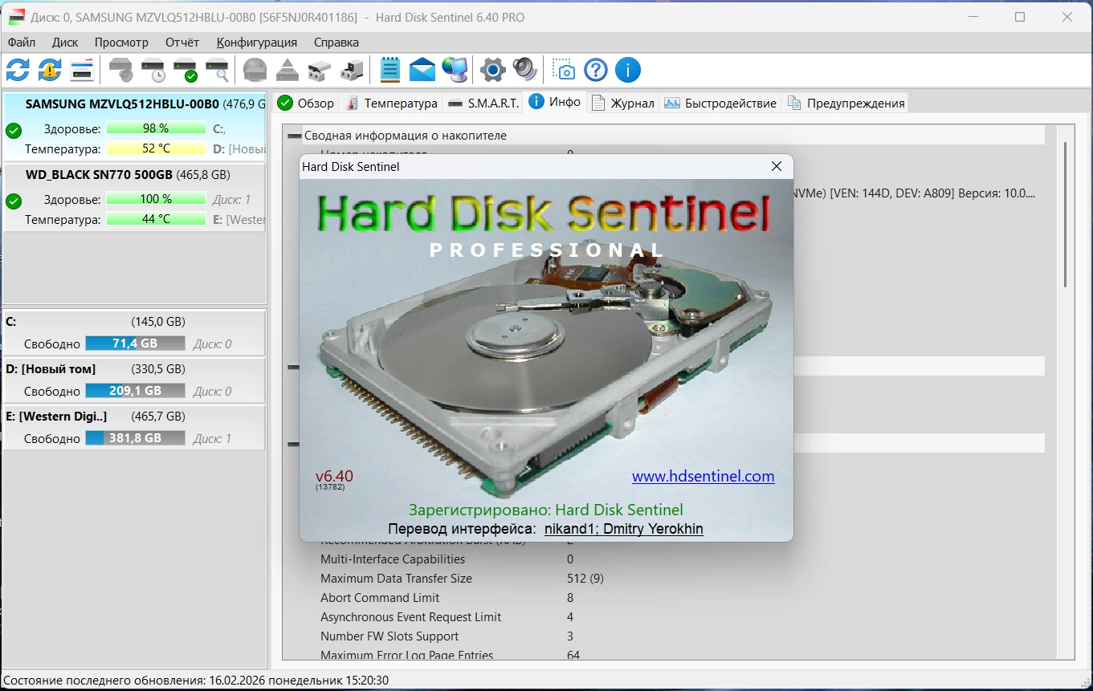The image size is (1093, 691).
Task: Click the D: free space bar 209,1 GB
Action: (x=135, y=391)
